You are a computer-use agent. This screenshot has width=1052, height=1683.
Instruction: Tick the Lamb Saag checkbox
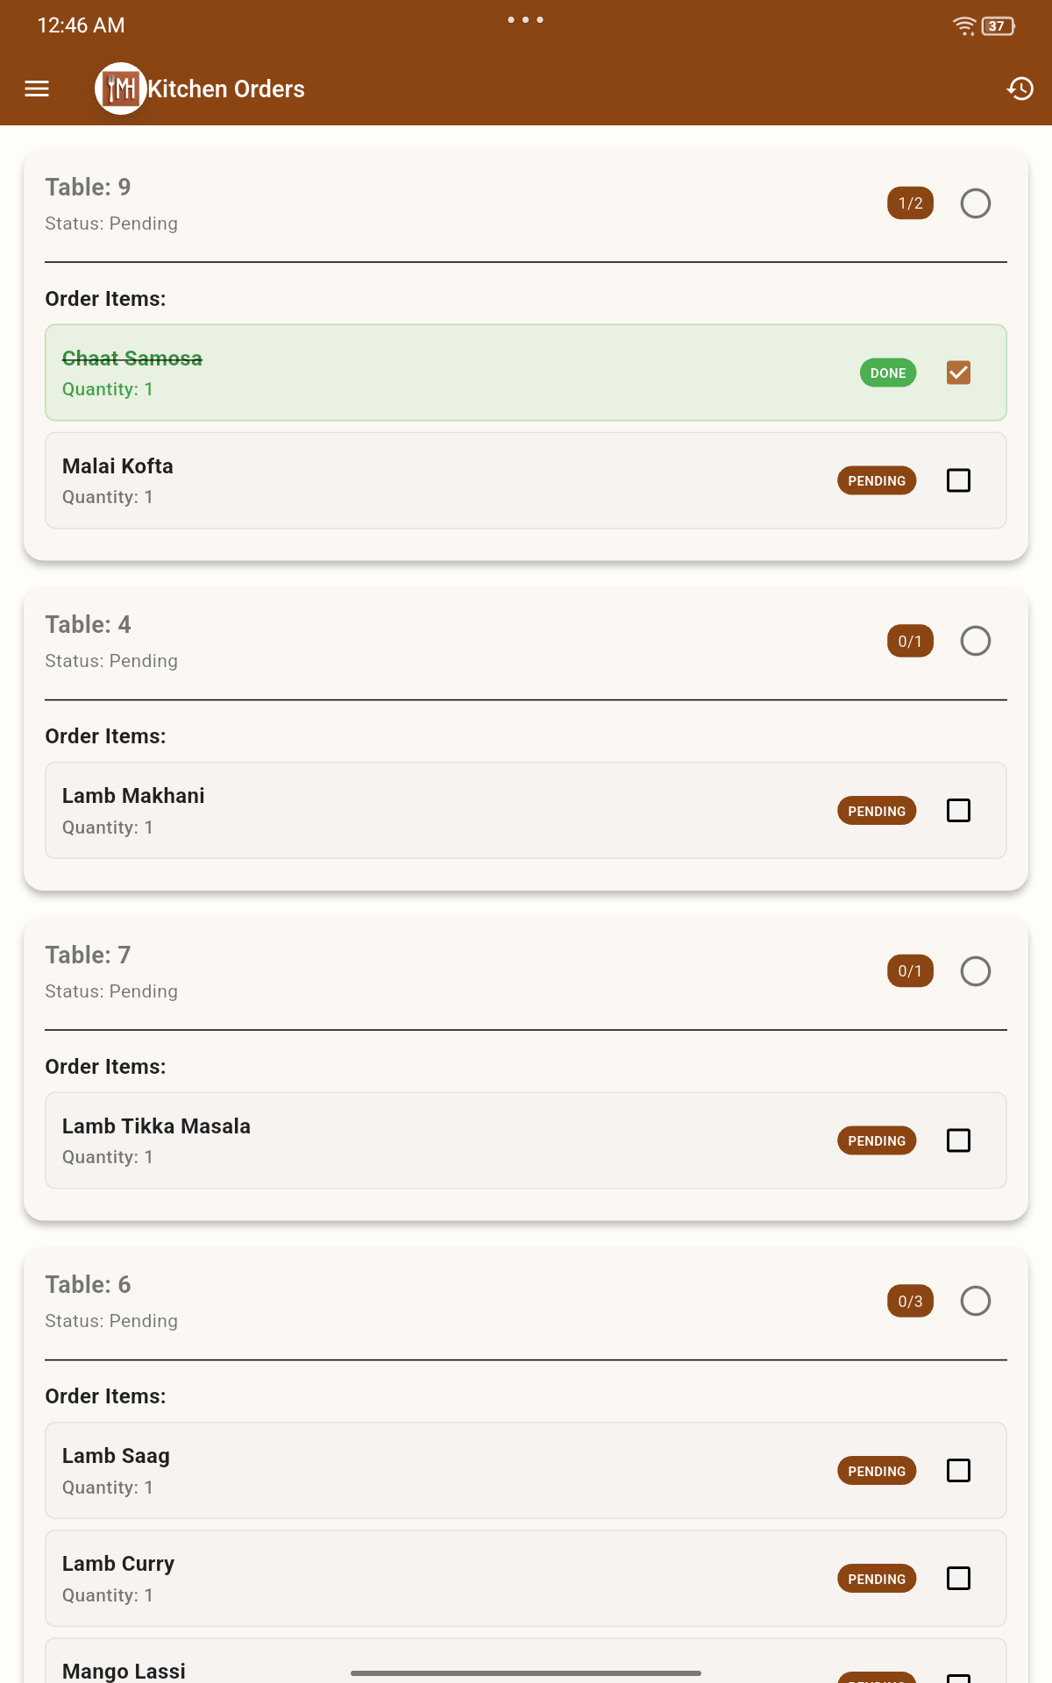point(958,1471)
